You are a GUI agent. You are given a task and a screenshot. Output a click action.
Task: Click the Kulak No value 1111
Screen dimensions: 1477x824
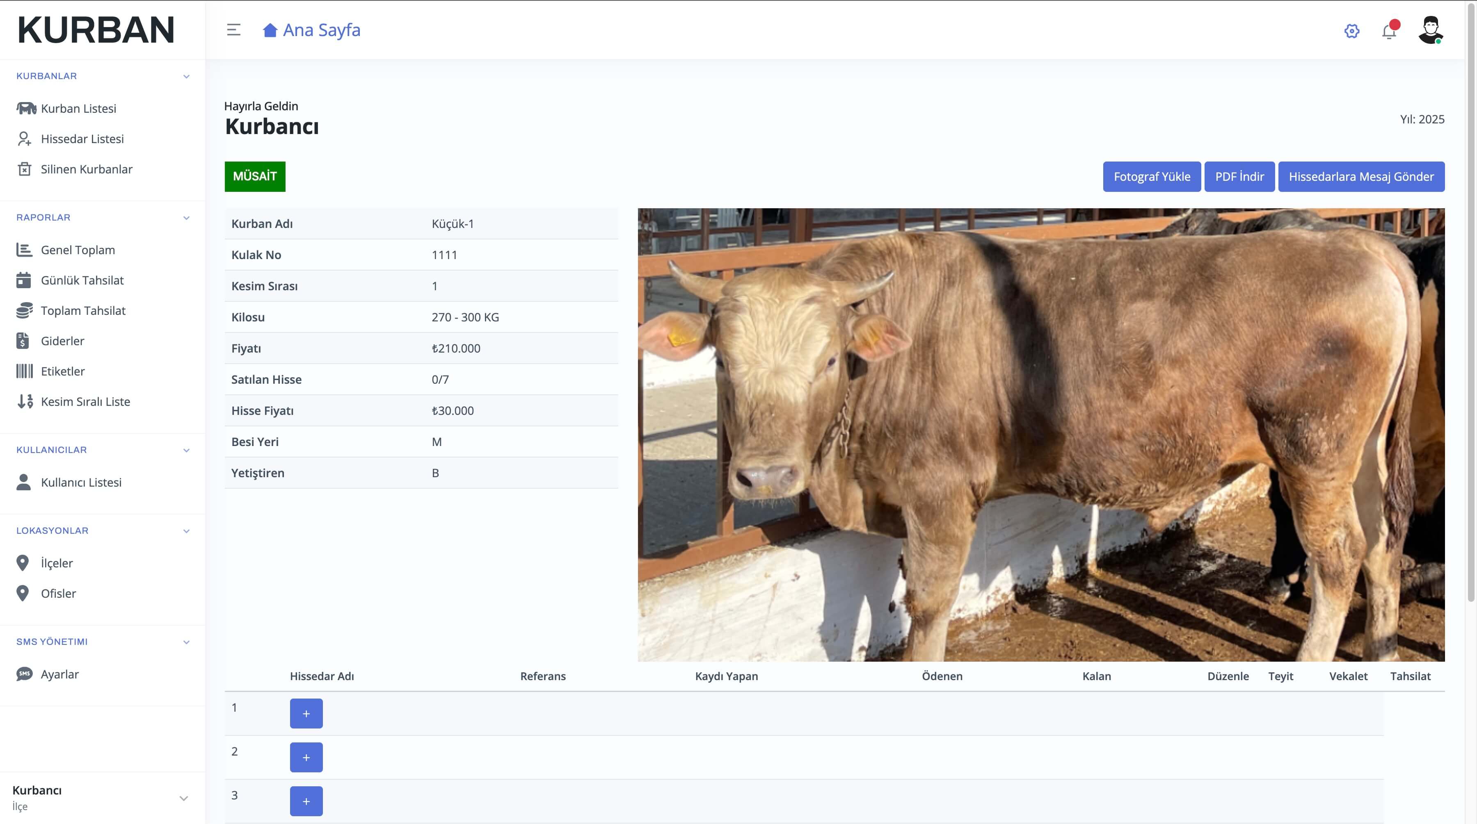tap(444, 255)
